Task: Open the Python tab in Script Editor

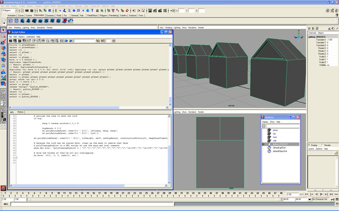Action: (x=21, y=112)
